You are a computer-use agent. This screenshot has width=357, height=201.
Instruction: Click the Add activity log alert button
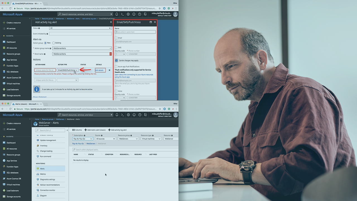pos(117,130)
